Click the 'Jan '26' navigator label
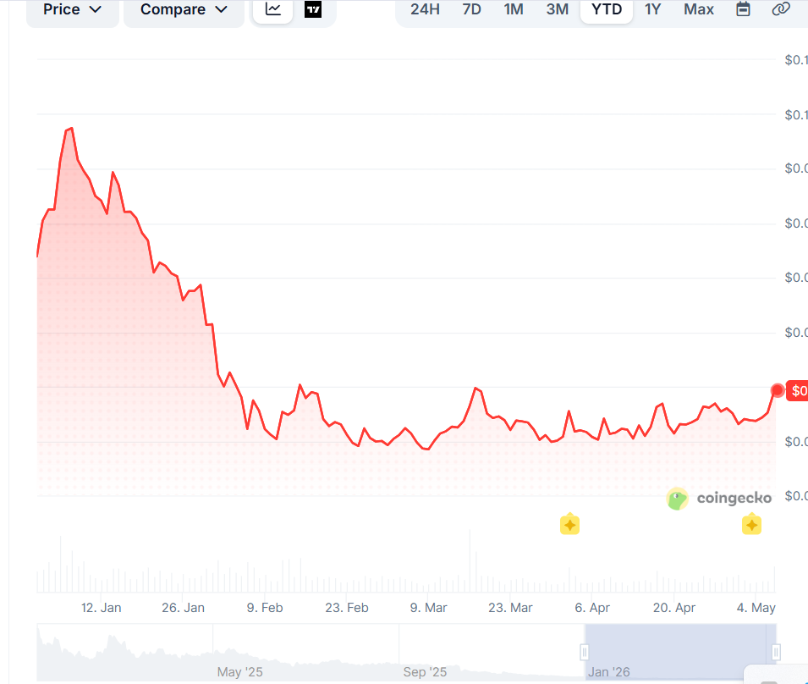Viewport: 808px width, 684px height. tap(608, 672)
